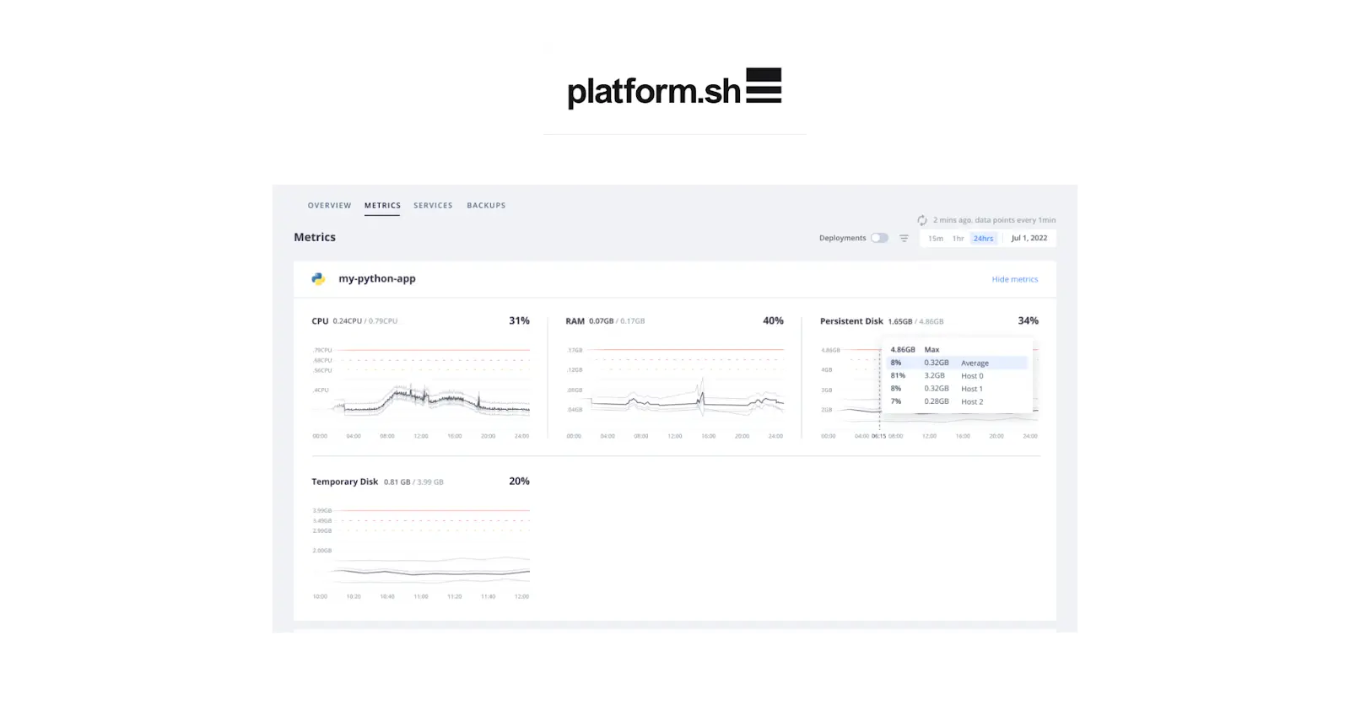1350x705 pixels.
Task: Click the Temporary Disk 20% value
Action: pos(519,482)
